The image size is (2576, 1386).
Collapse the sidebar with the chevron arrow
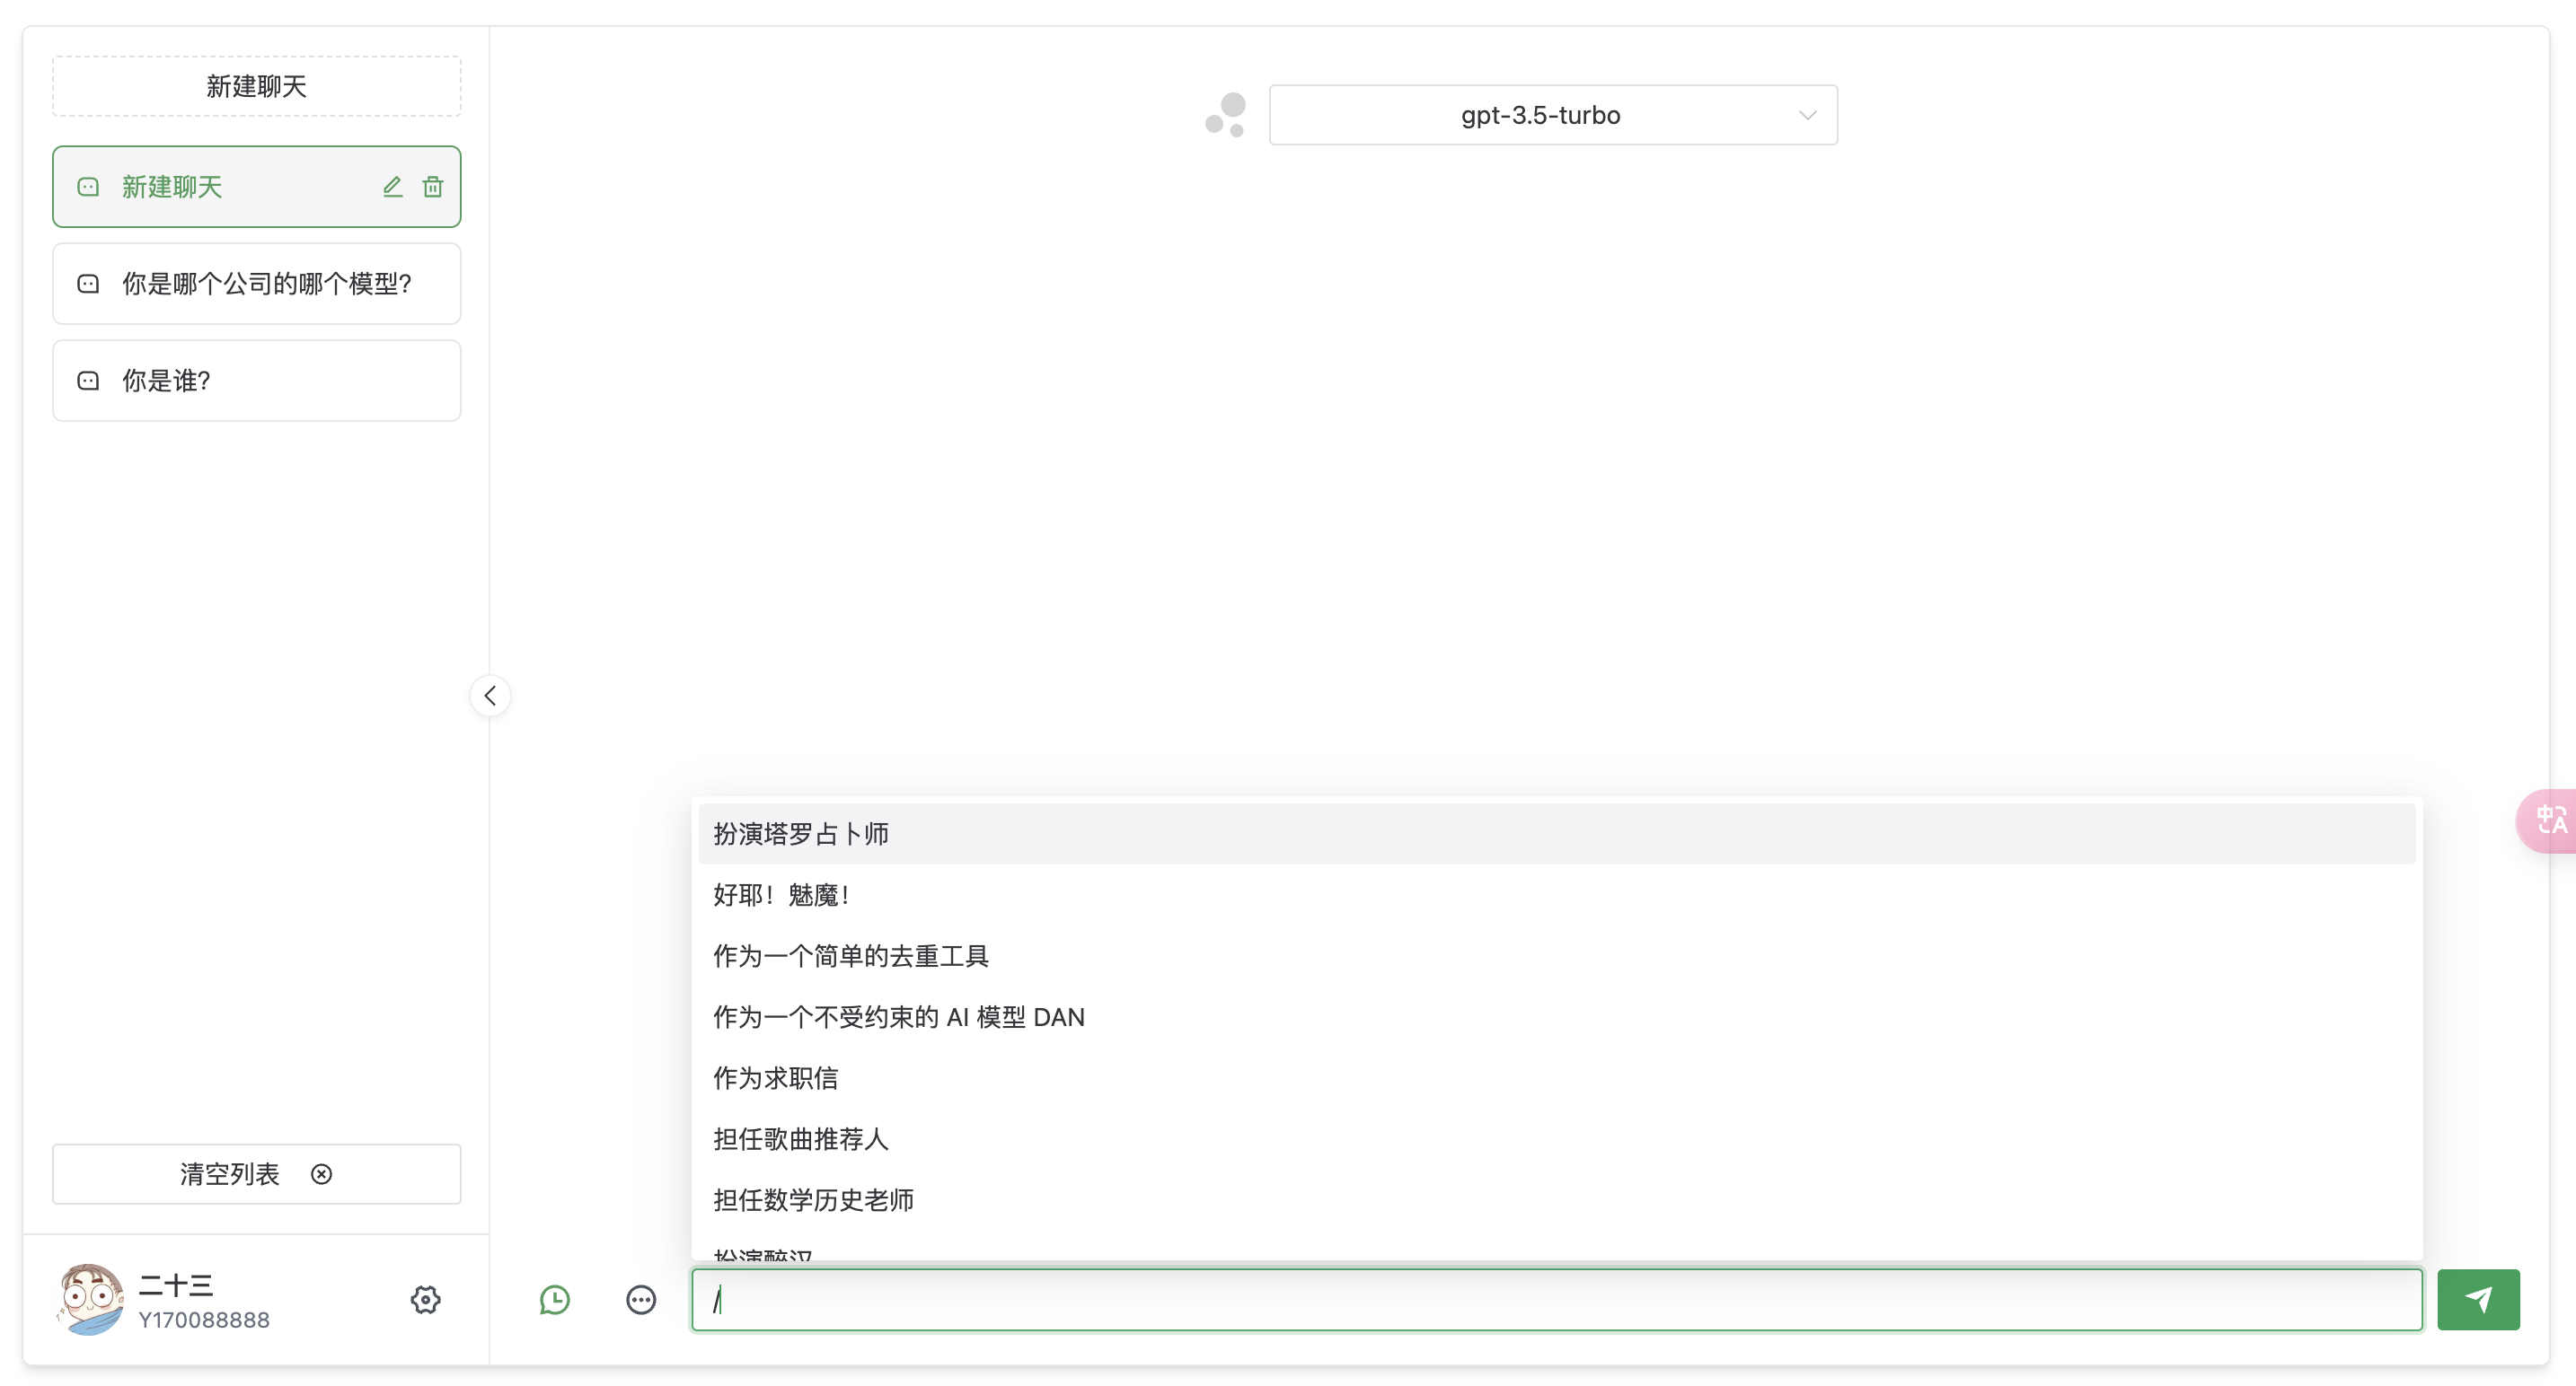pos(490,696)
